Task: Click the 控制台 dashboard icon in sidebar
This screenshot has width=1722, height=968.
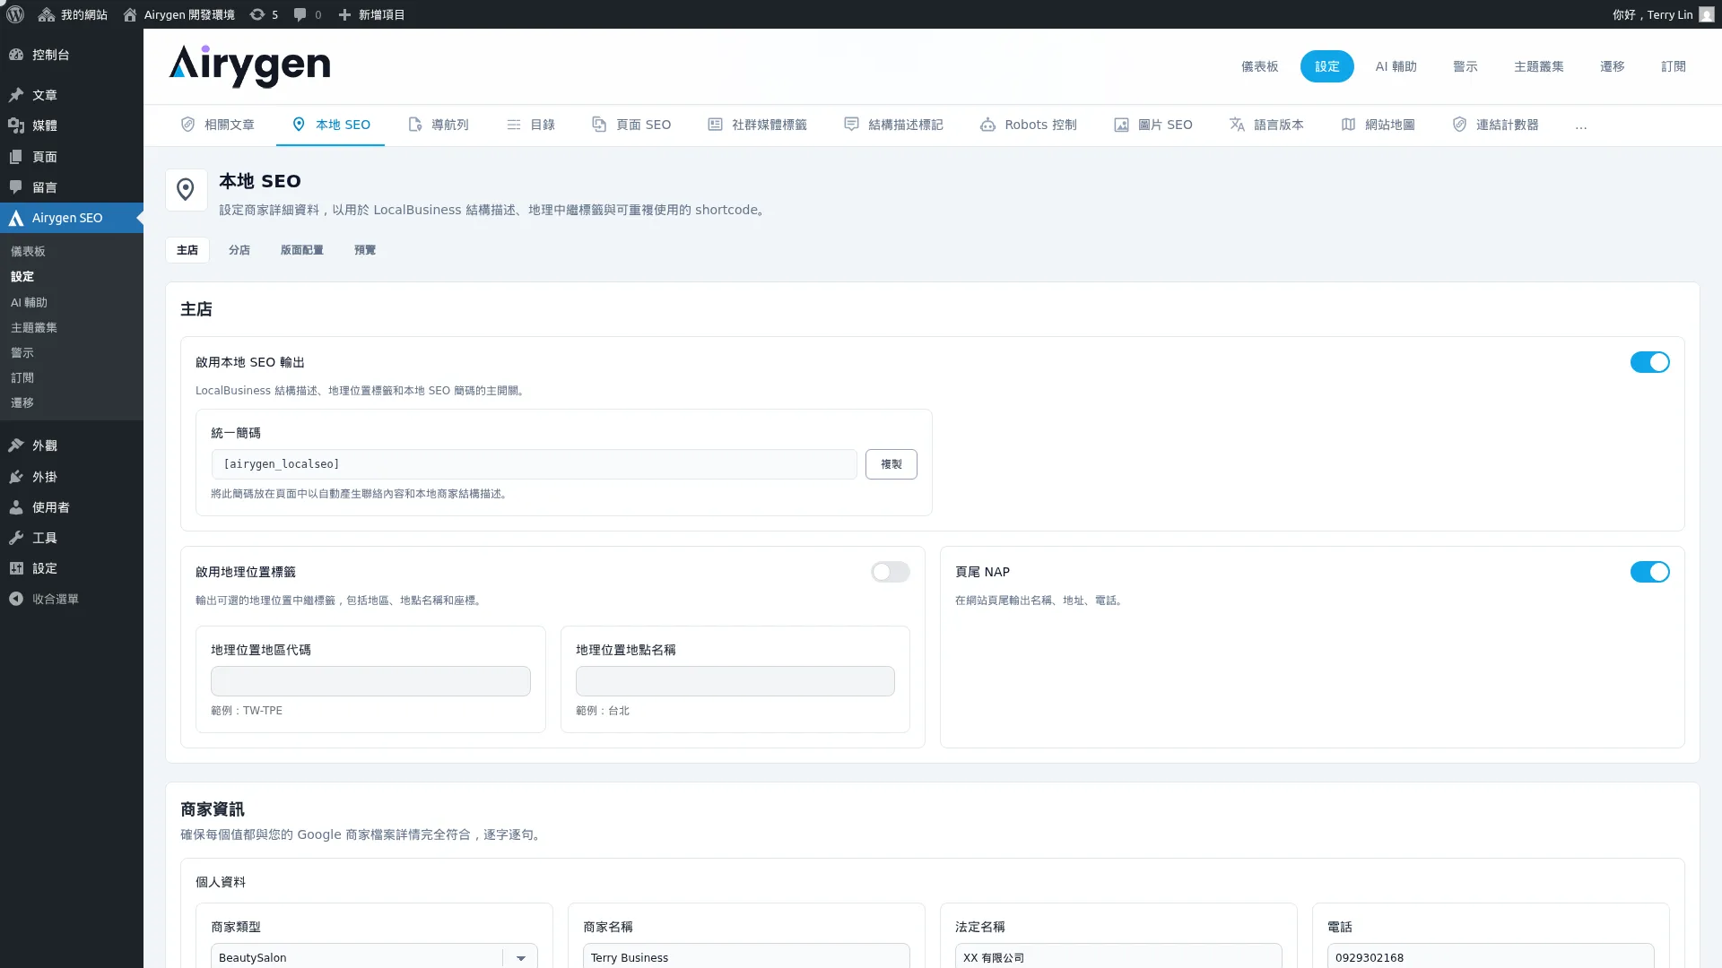Action: point(16,55)
